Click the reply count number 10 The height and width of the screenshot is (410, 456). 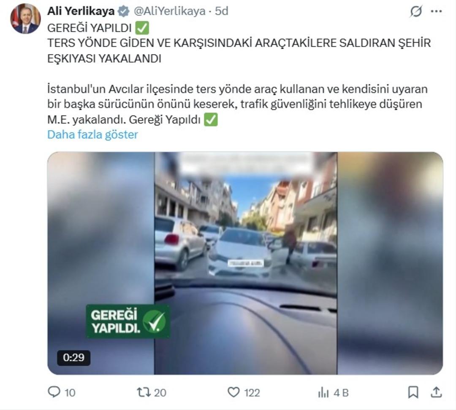pos(70,393)
